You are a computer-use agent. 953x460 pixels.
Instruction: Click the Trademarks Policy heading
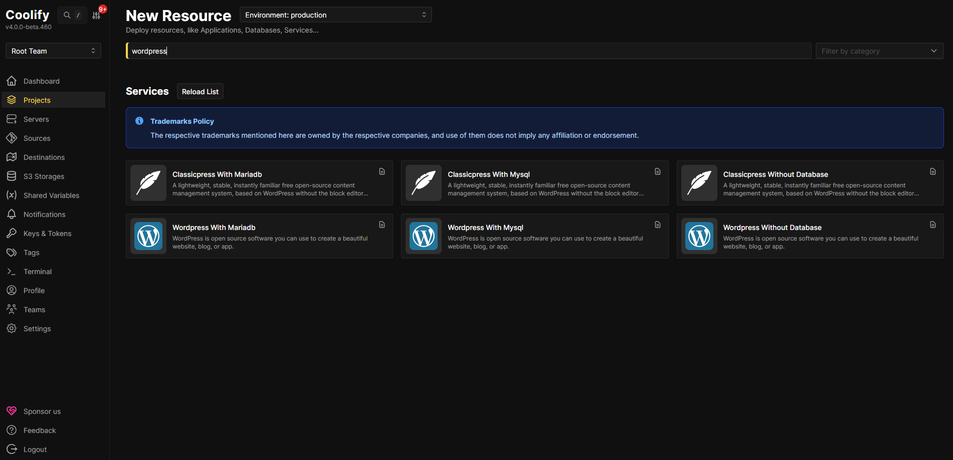[x=182, y=121]
